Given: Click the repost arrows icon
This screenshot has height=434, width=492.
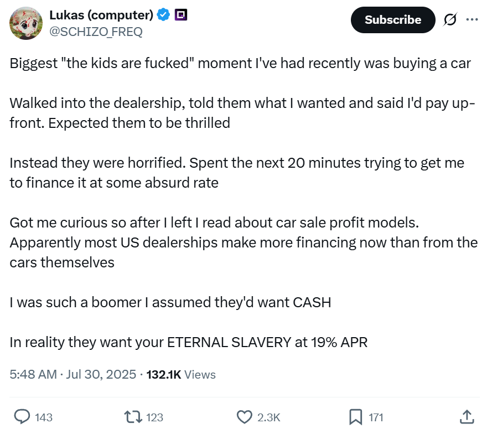Looking at the screenshot, I should coord(132,417).
